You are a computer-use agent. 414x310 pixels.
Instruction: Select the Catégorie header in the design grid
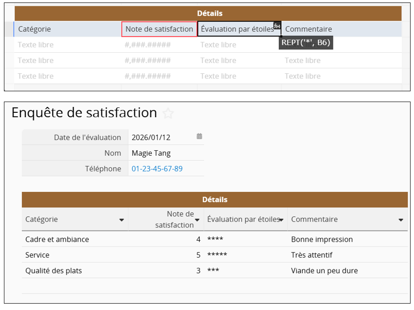tap(35, 29)
